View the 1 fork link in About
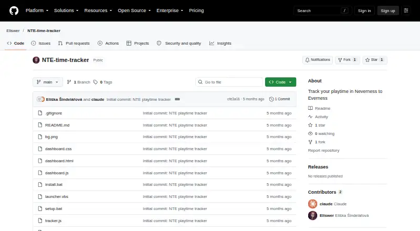 317,142
